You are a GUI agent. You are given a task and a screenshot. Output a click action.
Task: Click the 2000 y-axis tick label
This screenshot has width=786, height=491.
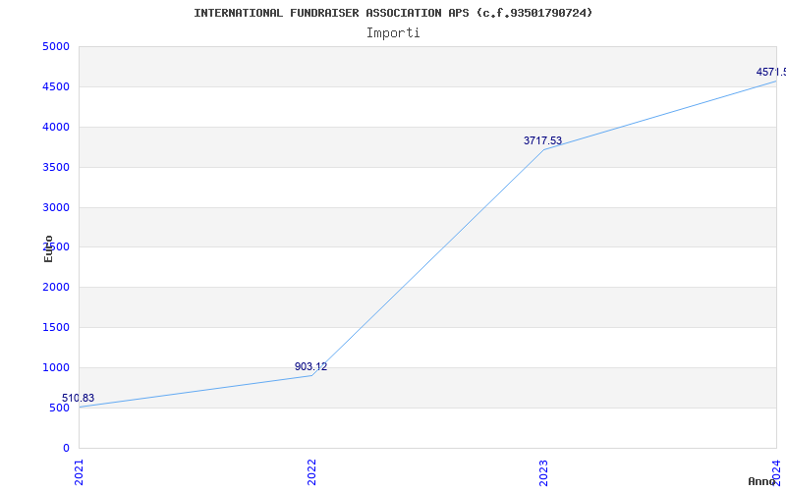[56, 288]
